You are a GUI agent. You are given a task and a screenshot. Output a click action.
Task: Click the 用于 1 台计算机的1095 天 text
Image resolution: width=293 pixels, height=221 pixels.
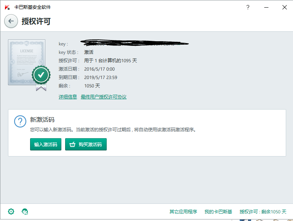[x=110, y=61]
